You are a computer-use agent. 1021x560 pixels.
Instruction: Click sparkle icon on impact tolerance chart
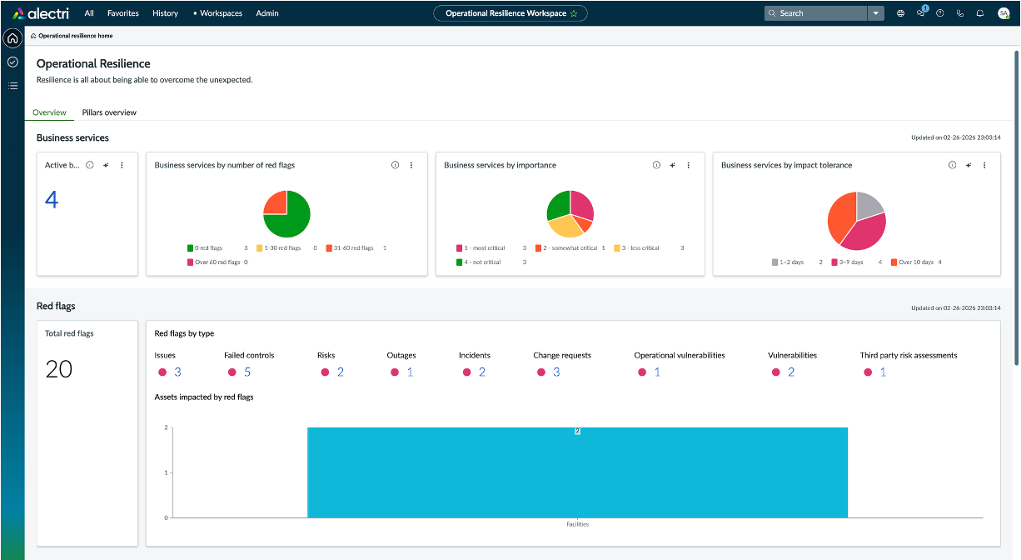point(968,165)
